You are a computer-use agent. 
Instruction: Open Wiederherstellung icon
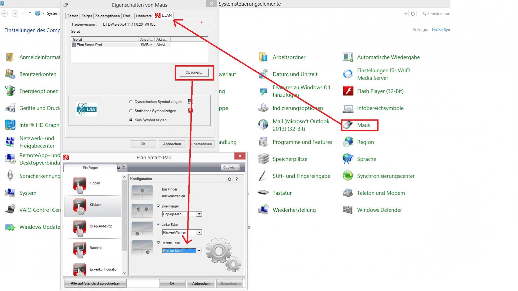tap(263, 210)
